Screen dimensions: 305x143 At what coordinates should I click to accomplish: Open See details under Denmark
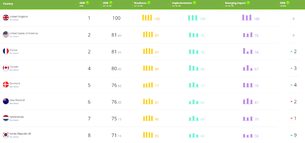coord(14,87)
